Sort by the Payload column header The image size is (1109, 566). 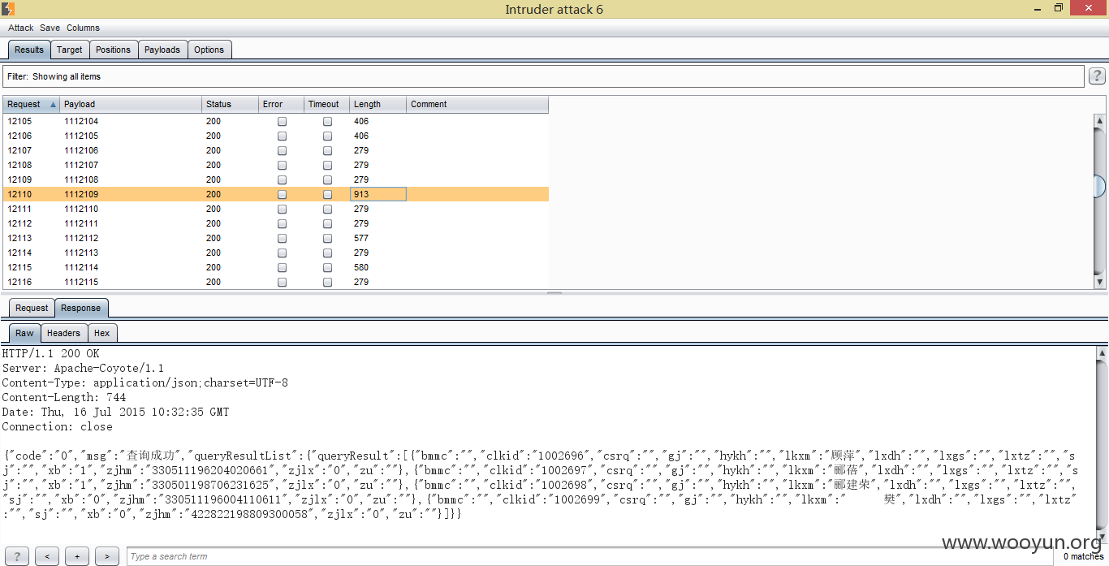point(131,104)
